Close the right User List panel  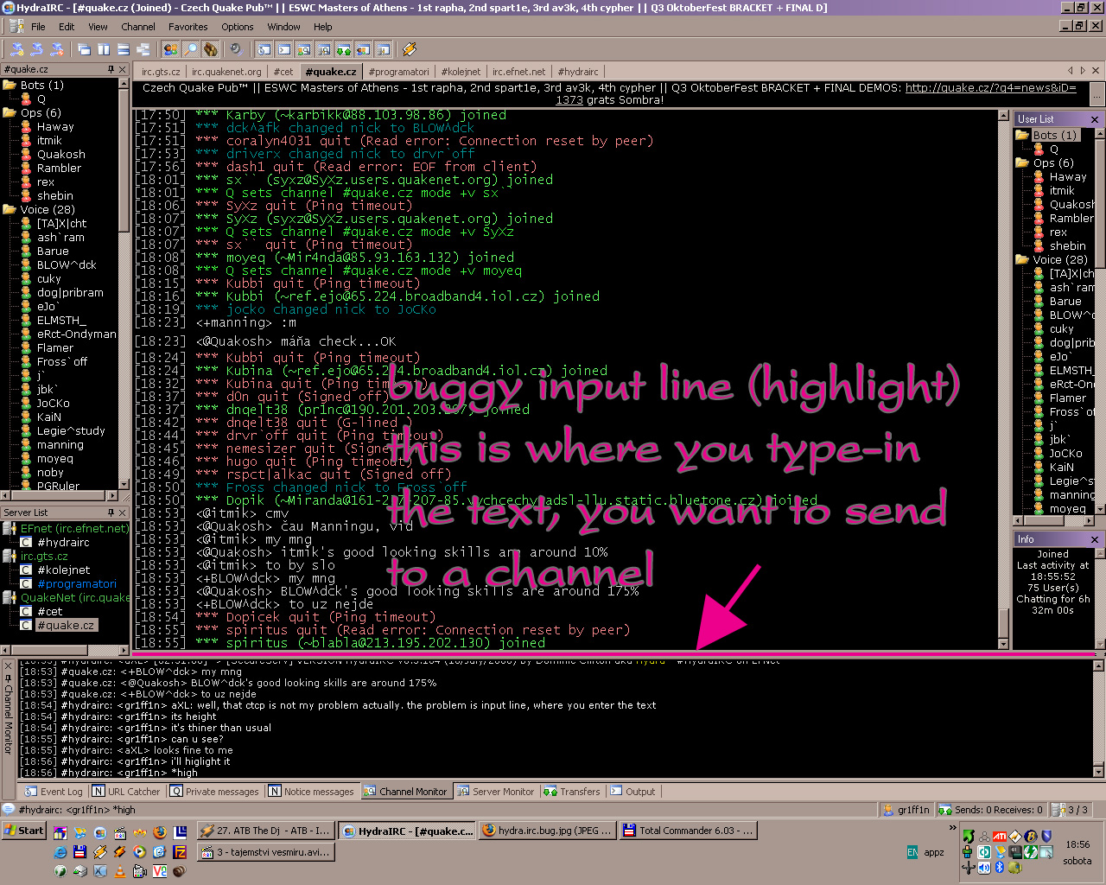tap(1095, 119)
